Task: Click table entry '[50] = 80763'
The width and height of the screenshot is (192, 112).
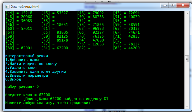Action: pos(90,17)
